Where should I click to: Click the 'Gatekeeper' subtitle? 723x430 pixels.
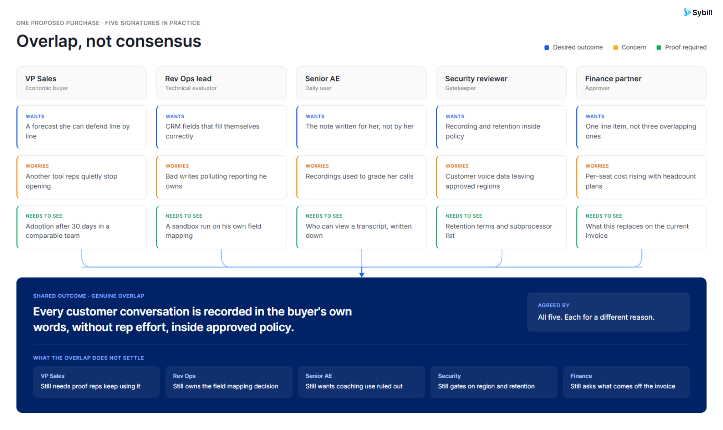(460, 88)
